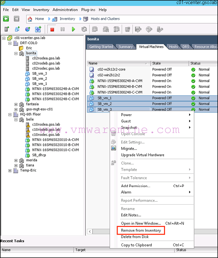Choose Remove from Inventory menu entry
The image size is (218, 258).
coord(141,230)
